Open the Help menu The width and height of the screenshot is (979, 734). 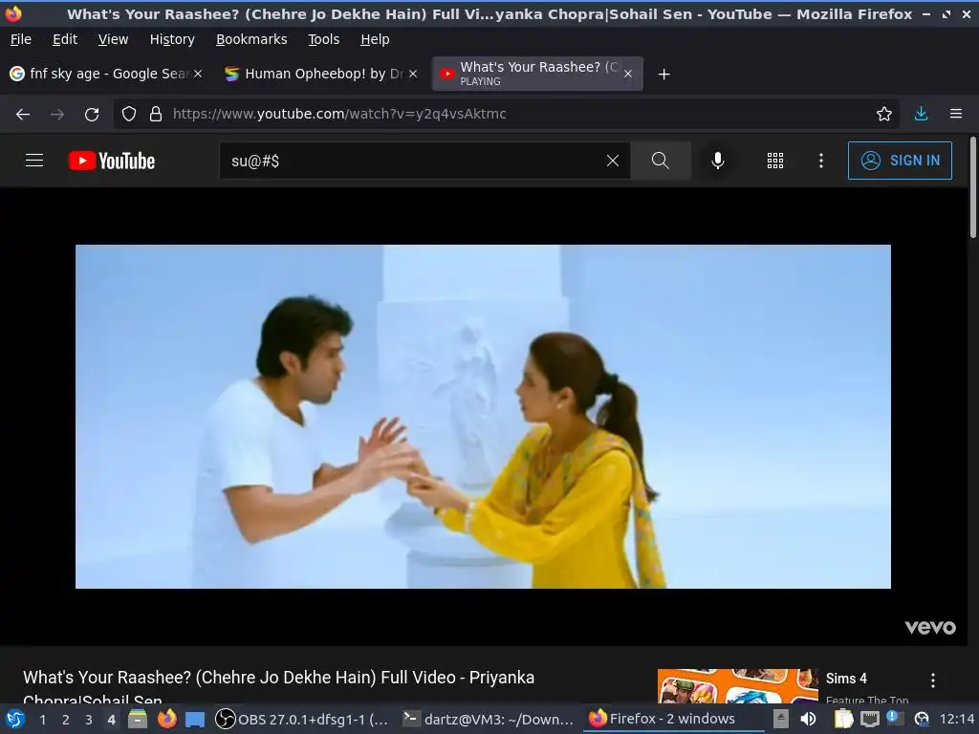click(375, 39)
